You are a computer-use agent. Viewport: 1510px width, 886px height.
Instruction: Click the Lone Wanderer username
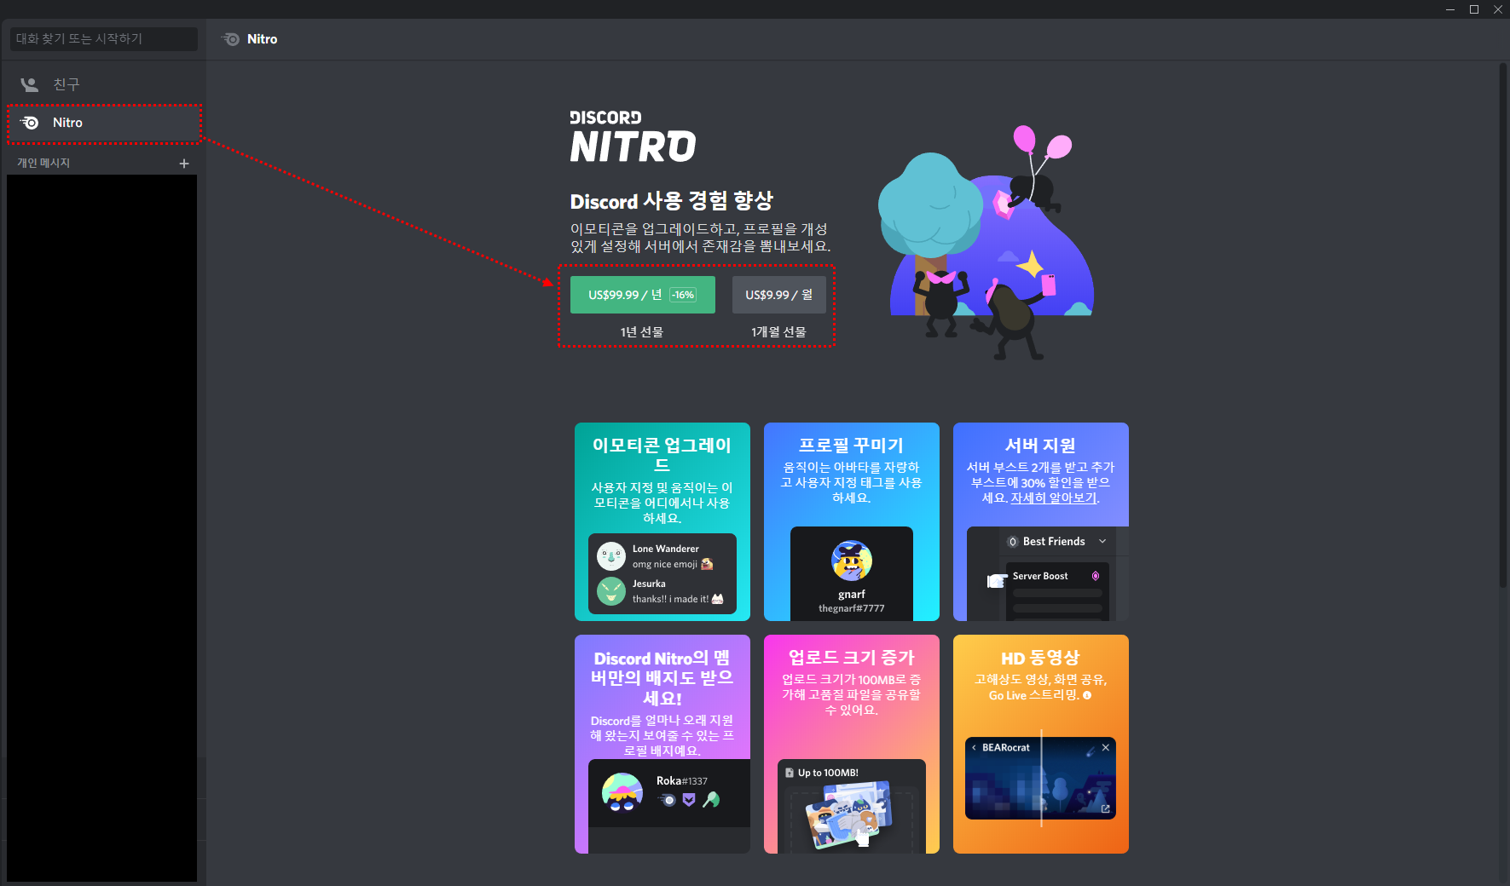pyautogui.click(x=666, y=549)
